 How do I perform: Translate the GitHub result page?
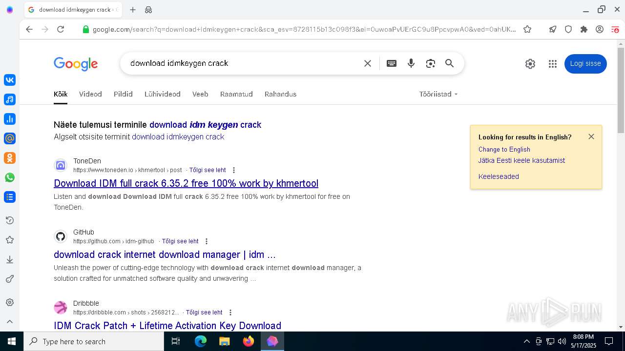(180, 241)
